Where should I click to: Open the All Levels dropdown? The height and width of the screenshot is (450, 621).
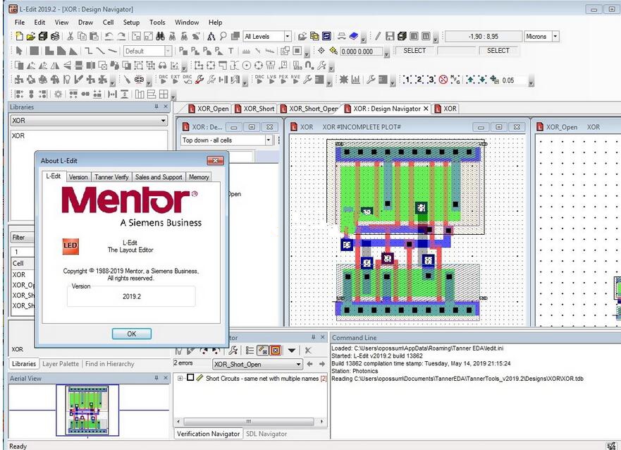288,37
